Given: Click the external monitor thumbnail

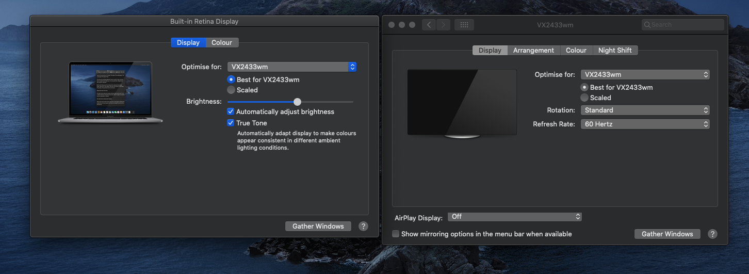Looking at the screenshot, I should pyautogui.click(x=462, y=103).
